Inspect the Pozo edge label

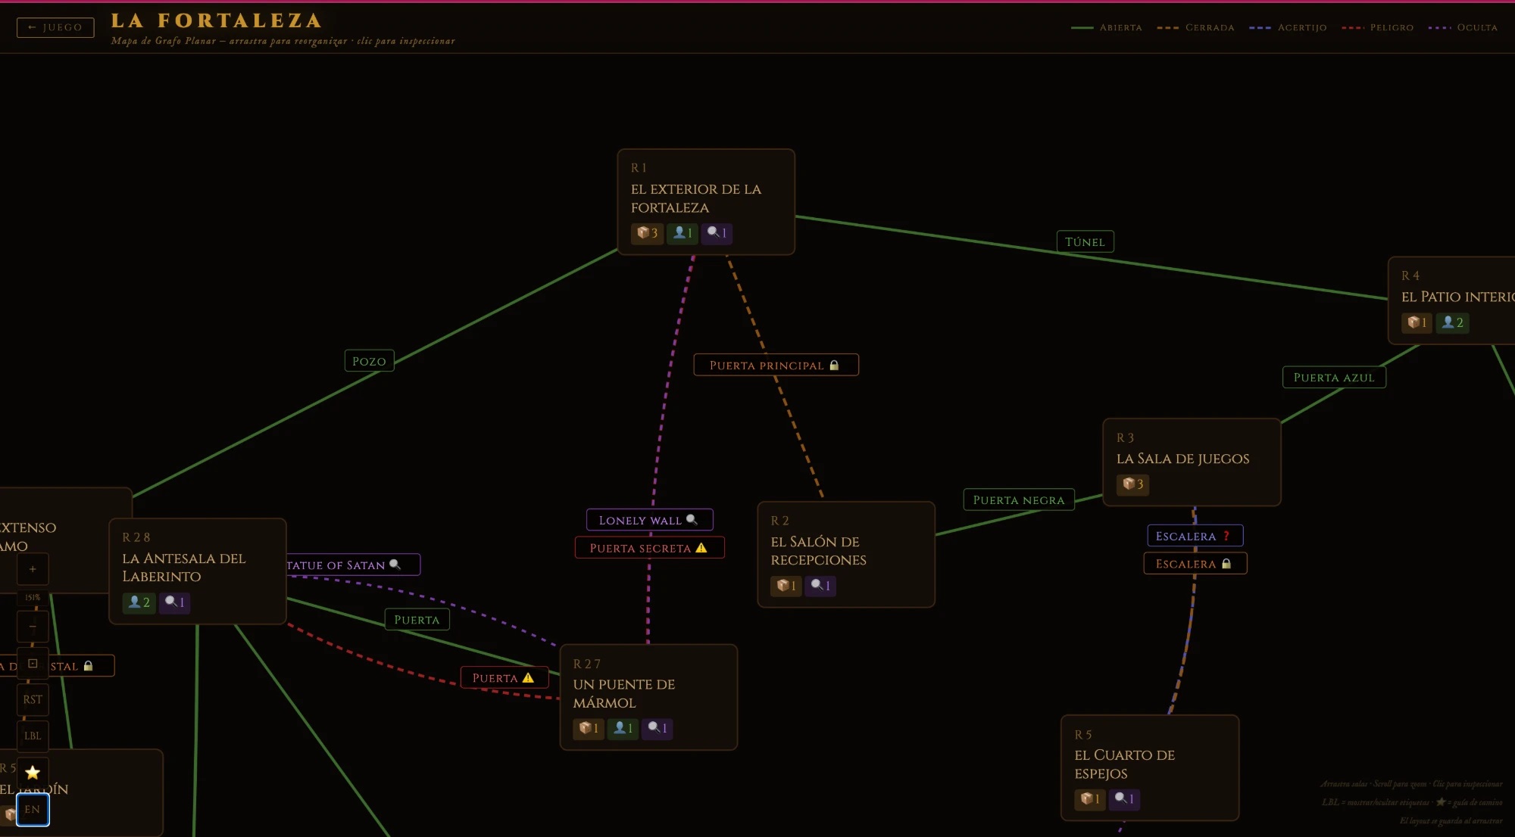[369, 361]
